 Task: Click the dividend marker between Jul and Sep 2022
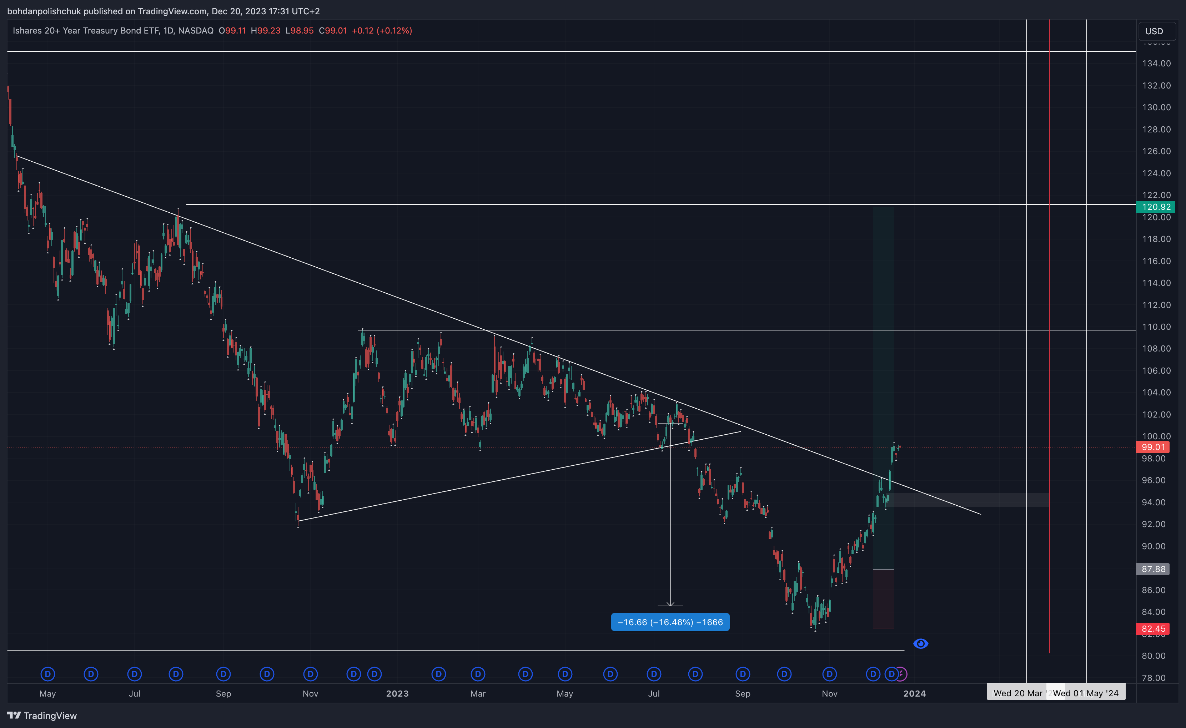click(176, 674)
